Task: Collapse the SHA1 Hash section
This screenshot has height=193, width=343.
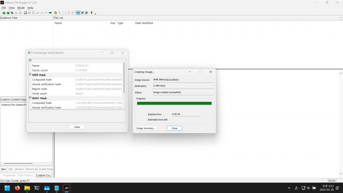Action: tap(30, 98)
